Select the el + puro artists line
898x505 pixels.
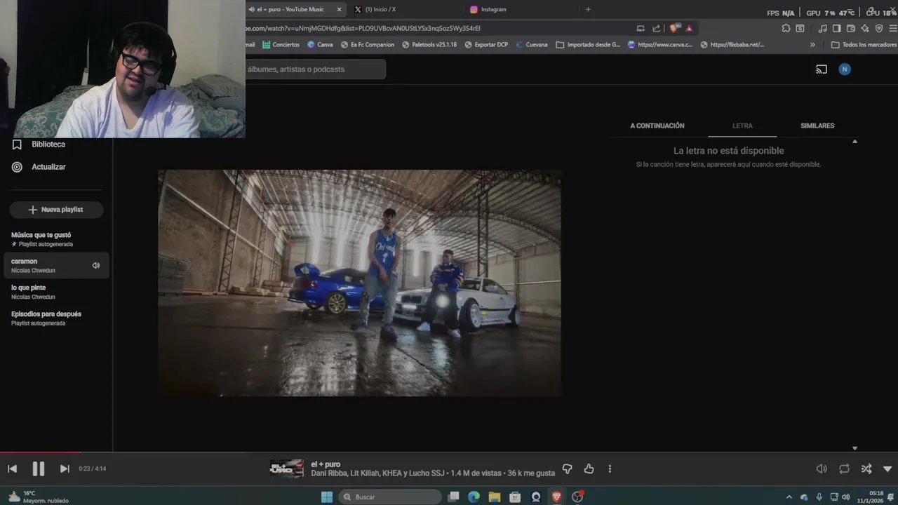(x=378, y=474)
